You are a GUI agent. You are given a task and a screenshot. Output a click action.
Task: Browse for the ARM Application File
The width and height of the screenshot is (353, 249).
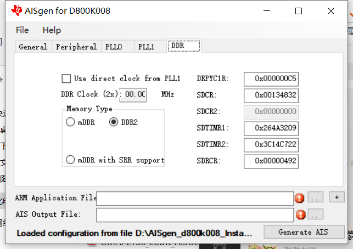point(315,197)
